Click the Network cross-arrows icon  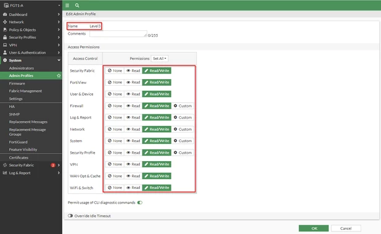click(5, 22)
